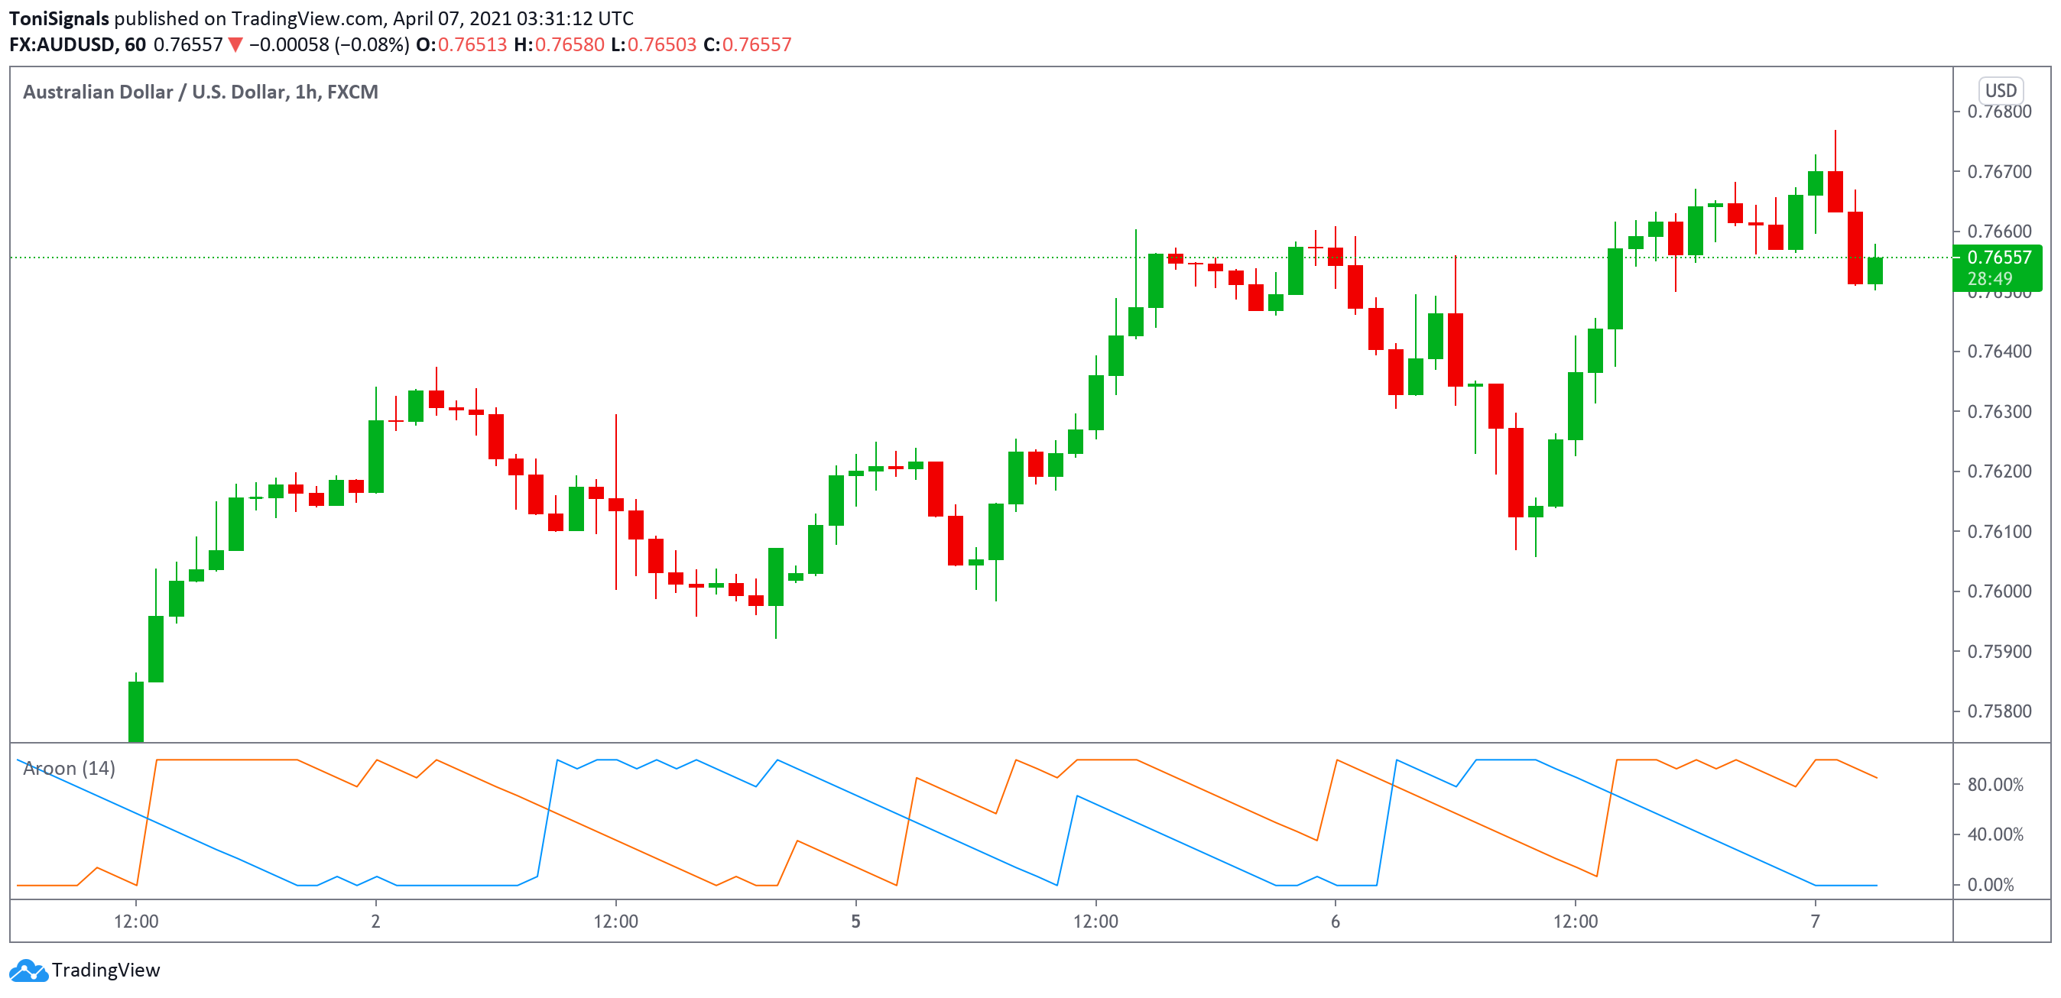Click the date label 2 on time axis
Screen dimensions: 2061x998
[x=375, y=922]
